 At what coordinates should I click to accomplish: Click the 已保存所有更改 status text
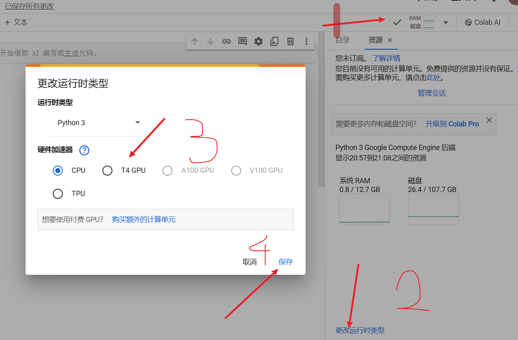pyautogui.click(x=29, y=6)
